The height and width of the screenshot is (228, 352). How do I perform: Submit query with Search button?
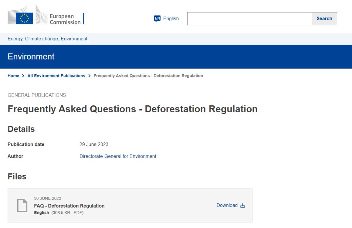click(324, 19)
